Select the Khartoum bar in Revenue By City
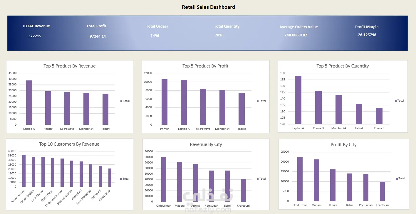Image resolution: width=416 pixels, height=214 pixels. pyautogui.click(x=243, y=190)
